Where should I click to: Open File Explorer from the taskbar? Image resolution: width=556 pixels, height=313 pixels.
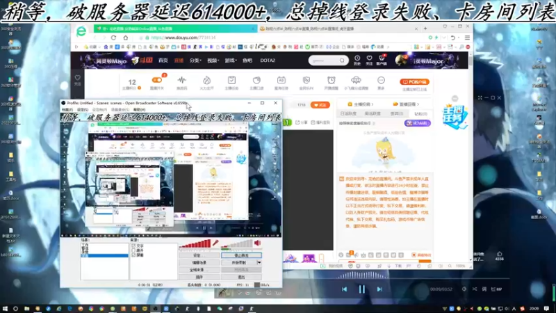point(26,309)
